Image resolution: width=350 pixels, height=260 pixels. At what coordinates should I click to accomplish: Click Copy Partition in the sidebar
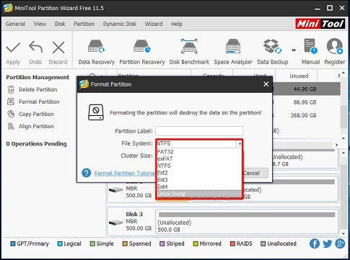click(30, 114)
